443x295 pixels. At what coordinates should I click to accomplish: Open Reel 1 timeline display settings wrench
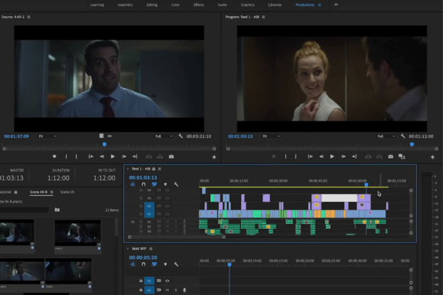tap(176, 184)
